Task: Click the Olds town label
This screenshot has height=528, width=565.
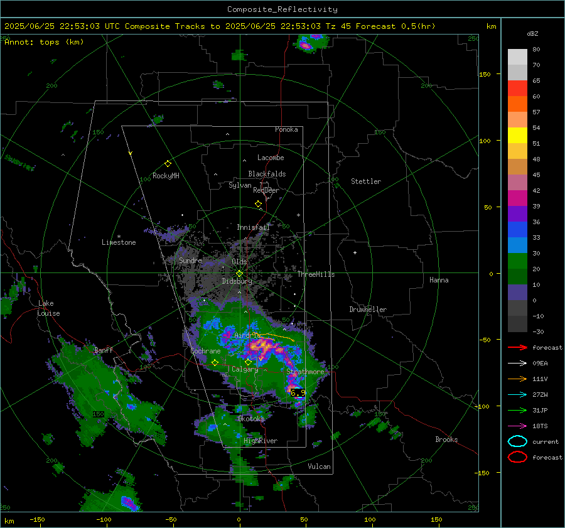Action: click(x=239, y=262)
